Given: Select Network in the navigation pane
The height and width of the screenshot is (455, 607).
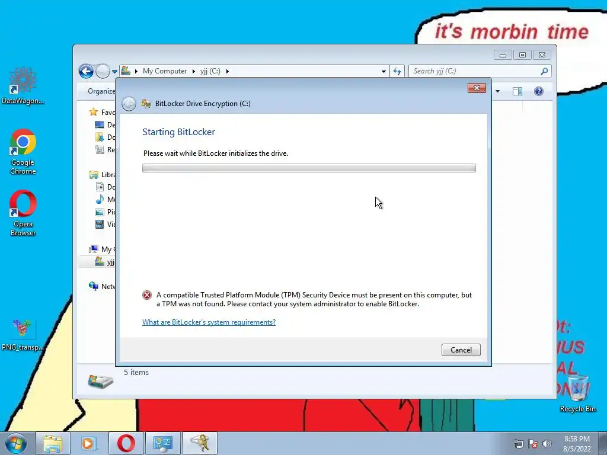Looking at the screenshot, I should pyautogui.click(x=102, y=286).
